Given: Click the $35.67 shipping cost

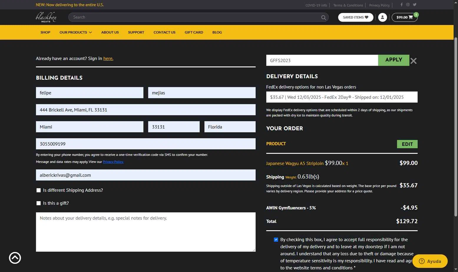Looking at the screenshot, I should coord(409,185).
